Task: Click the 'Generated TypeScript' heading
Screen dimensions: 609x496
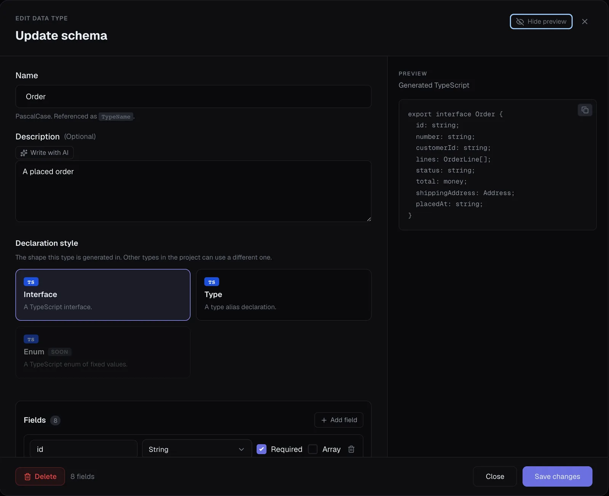Action: pyautogui.click(x=434, y=85)
